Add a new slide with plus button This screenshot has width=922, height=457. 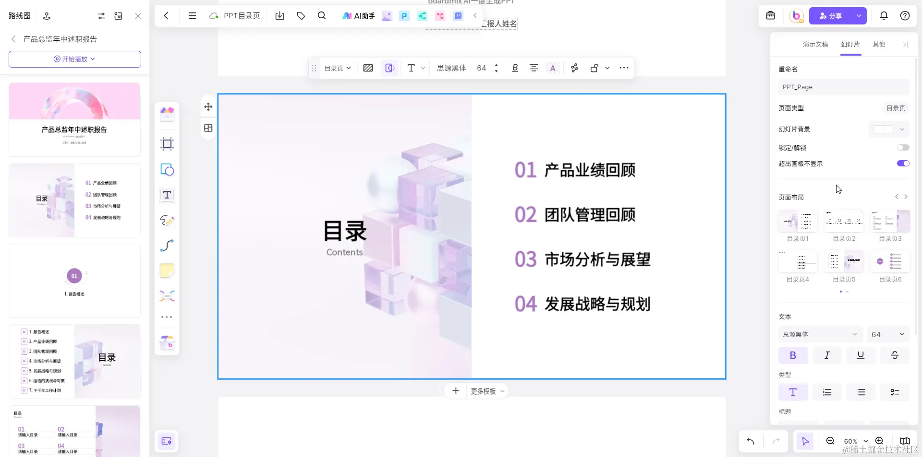(456, 391)
